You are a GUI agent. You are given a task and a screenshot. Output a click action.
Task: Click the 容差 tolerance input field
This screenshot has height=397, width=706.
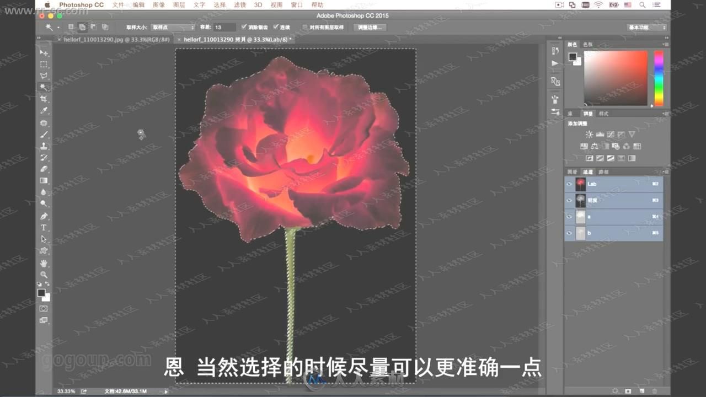(x=225, y=27)
